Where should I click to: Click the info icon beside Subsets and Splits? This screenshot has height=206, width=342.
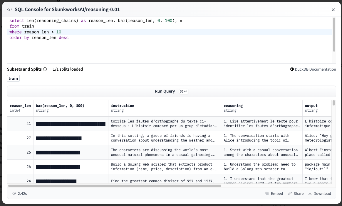click(x=45, y=69)
